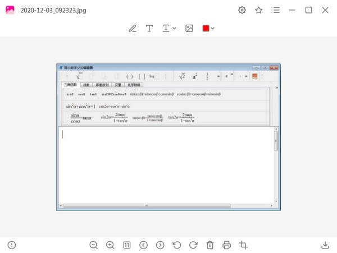337x253 pixels.
Task: Click formula editor window title text
Action: pyautogui.click(x=79, y=68)
